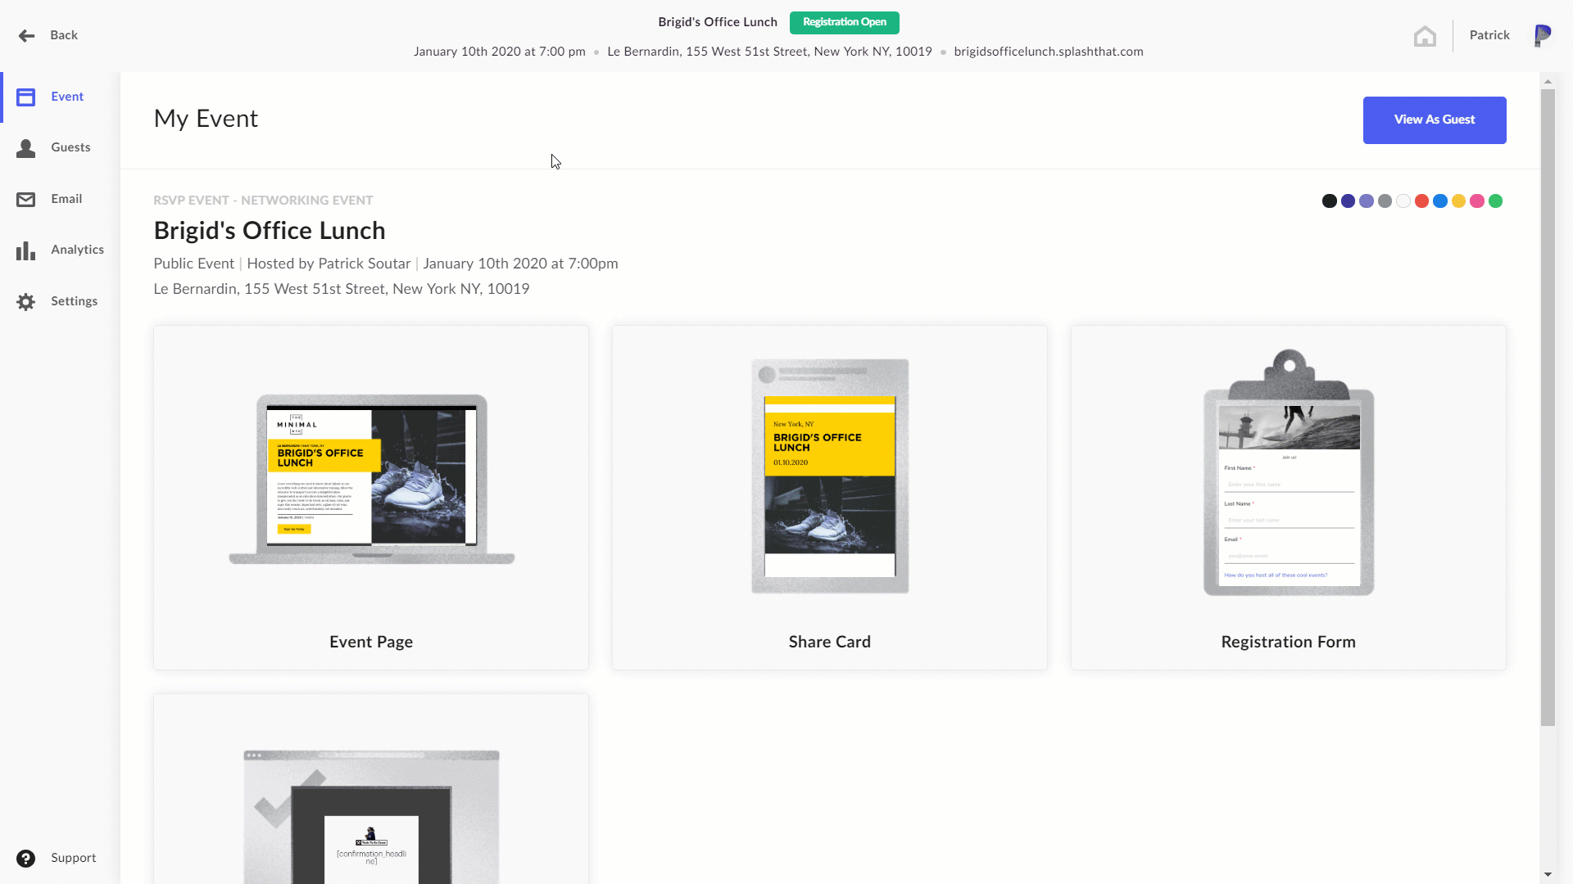Image resolution: width=1573 pixels, height=884 pixels.
Task: Open the Guests person icon
Action: click(x=26, y=148)
